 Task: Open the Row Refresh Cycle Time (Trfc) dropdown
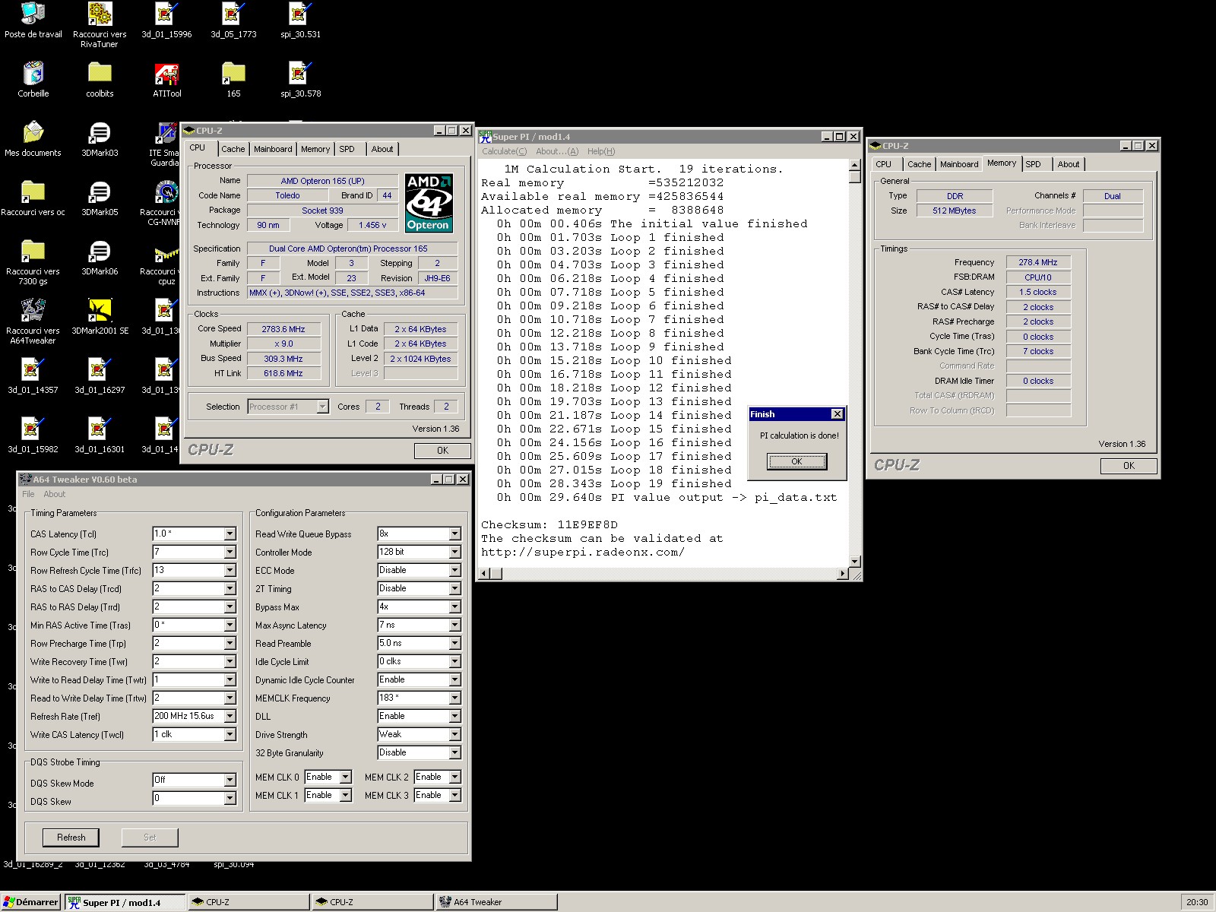pos(230,571)
